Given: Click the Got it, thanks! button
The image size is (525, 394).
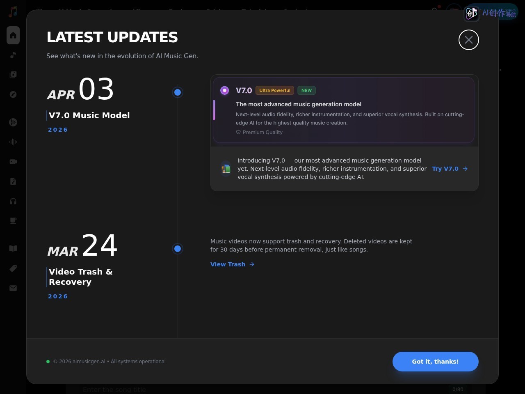Looking at the screenshot, I should [435, 362].
